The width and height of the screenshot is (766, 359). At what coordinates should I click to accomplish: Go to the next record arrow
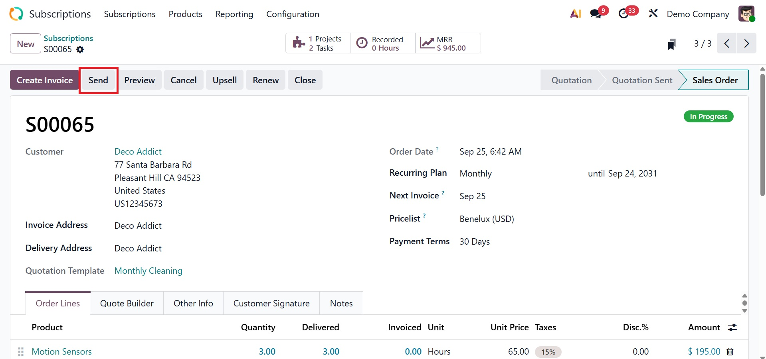pos(746,43)
